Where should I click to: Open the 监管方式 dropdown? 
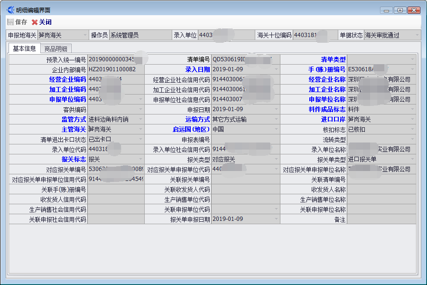(x=141, y=119)
